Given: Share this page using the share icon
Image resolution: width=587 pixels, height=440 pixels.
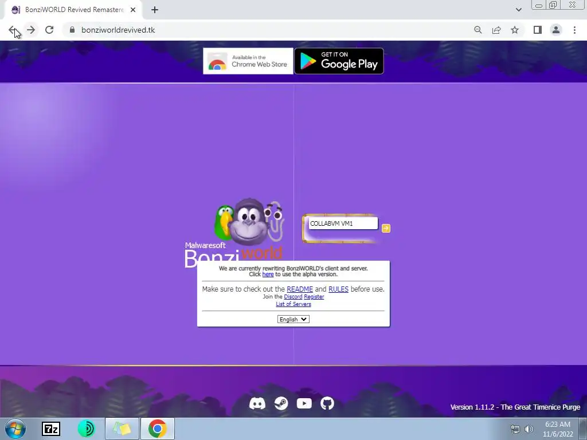Looking at the screenshot, I should 496,30.
